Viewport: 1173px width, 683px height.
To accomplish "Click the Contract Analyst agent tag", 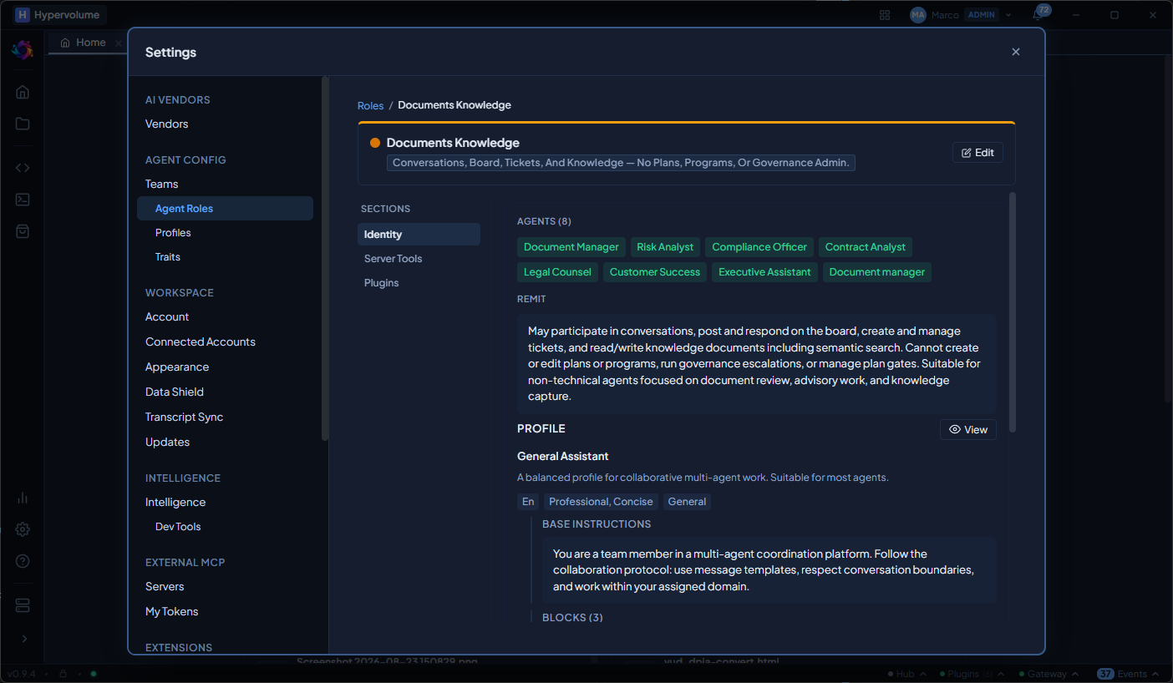I will click(x=866, y=247).
